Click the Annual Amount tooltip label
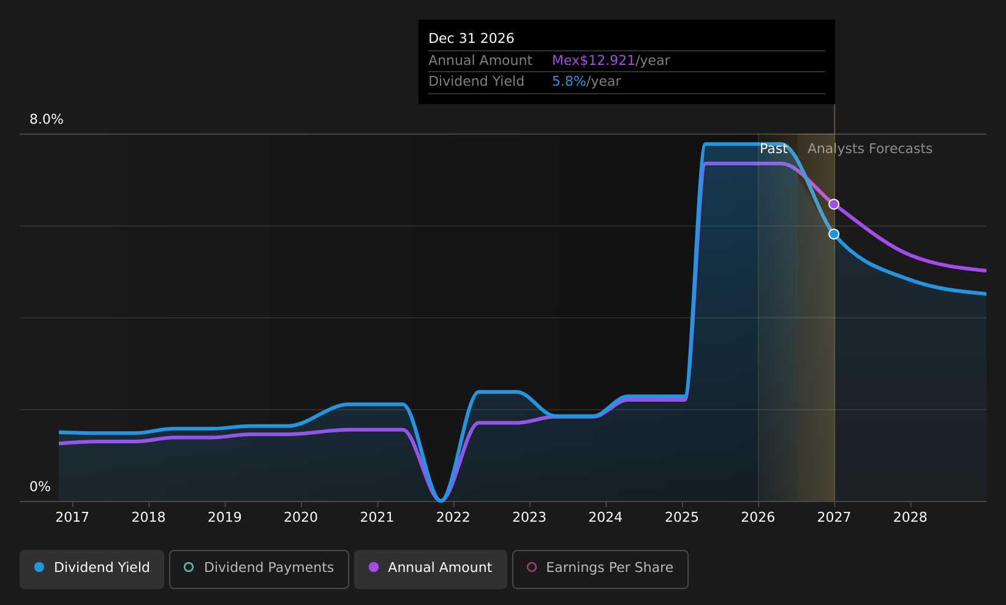The height and width of the screenshot is (605, 1006). [x=480, y=61]
